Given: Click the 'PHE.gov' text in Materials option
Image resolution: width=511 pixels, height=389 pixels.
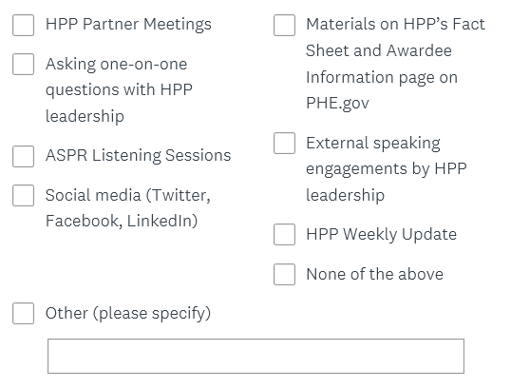Looking at the screenshot, I should [337, 104].
